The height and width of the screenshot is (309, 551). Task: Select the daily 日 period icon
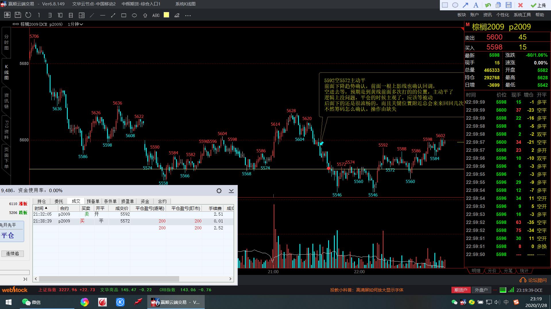tap(71, 15)
